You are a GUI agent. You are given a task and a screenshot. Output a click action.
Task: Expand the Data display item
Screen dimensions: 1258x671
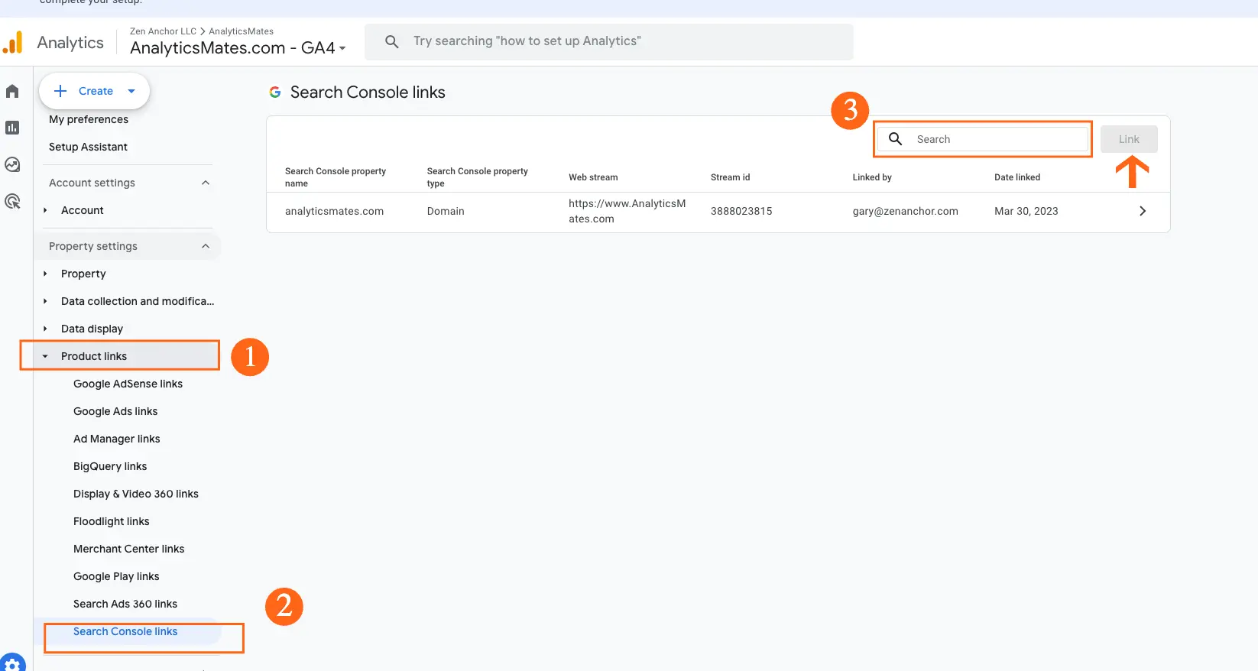(45, 329)
